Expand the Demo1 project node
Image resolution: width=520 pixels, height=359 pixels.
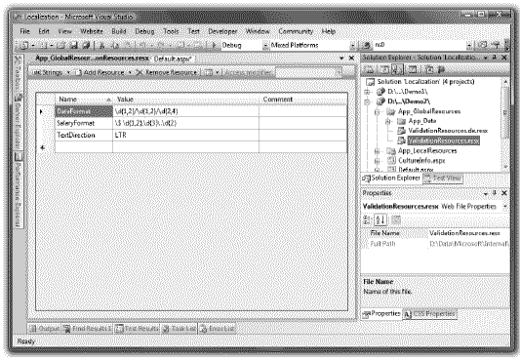point(367,92)
